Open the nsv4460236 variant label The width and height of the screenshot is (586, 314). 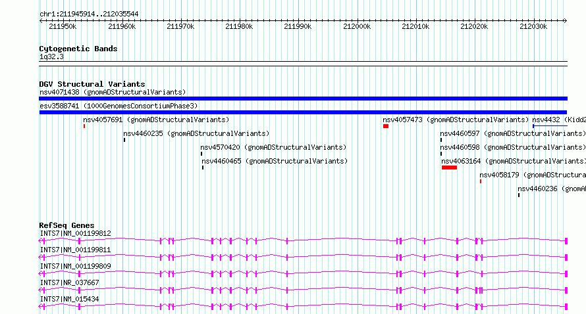point(552,189)
